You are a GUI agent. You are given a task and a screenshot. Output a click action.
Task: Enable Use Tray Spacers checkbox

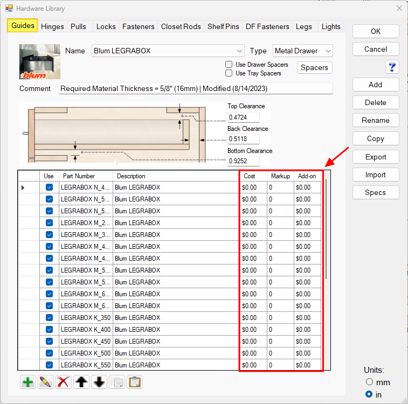pos(229,73)
